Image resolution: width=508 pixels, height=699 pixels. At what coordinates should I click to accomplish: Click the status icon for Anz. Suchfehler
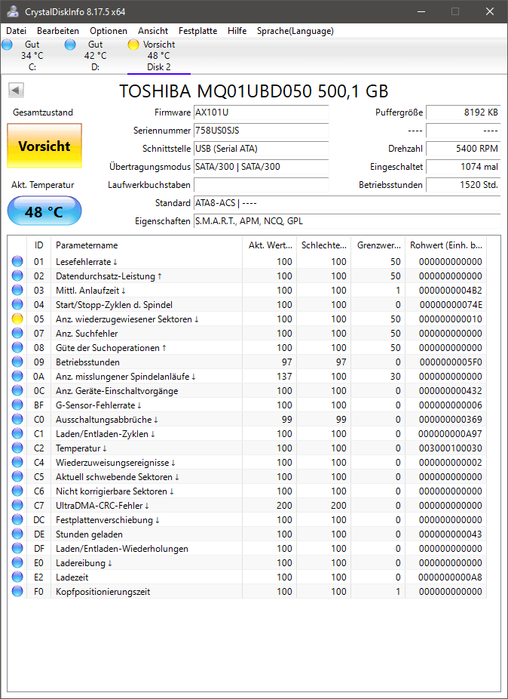point(17,334)
